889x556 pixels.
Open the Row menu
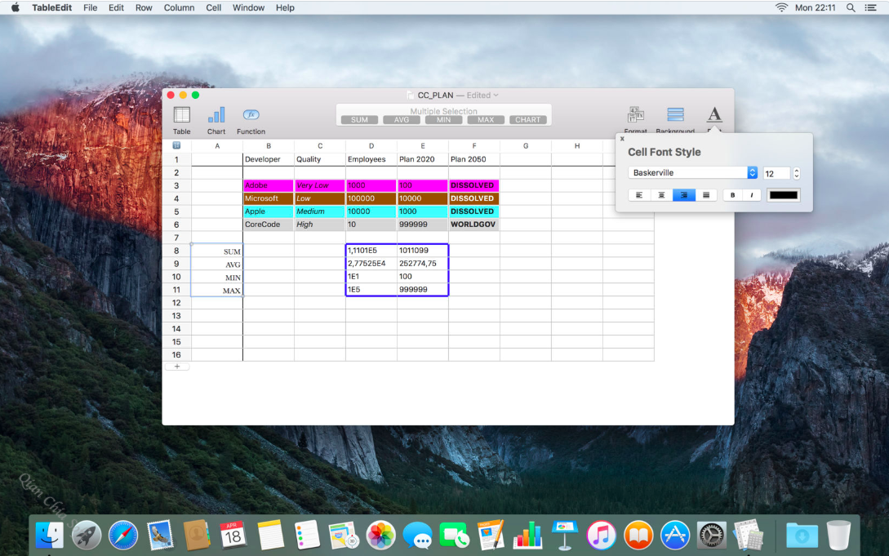click(x=144, y=7)
